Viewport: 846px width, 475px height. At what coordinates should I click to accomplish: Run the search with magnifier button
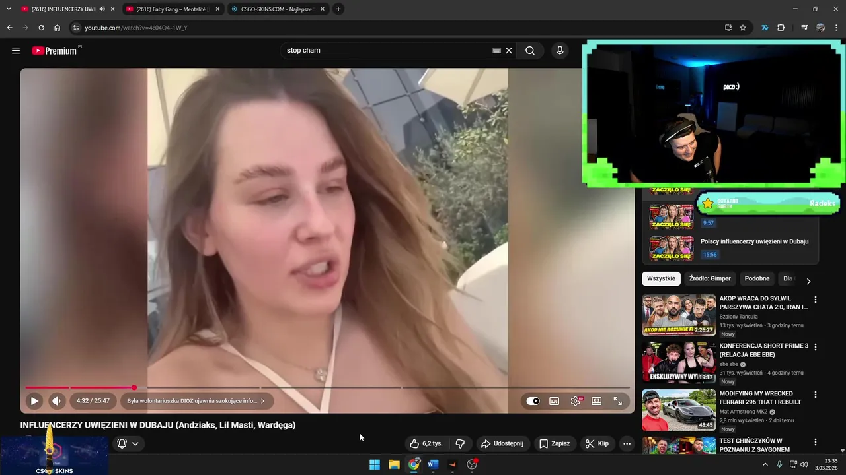(530, 51)
